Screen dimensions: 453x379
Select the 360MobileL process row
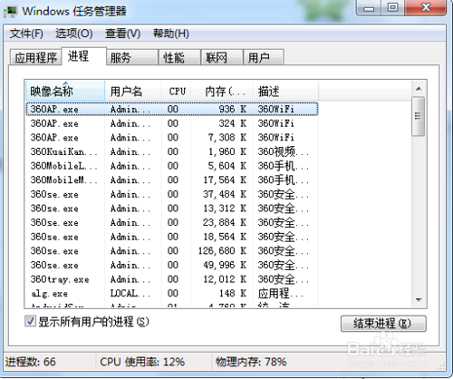point(172,166)
